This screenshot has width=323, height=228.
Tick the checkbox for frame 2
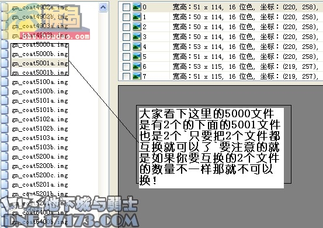[126, 27]
